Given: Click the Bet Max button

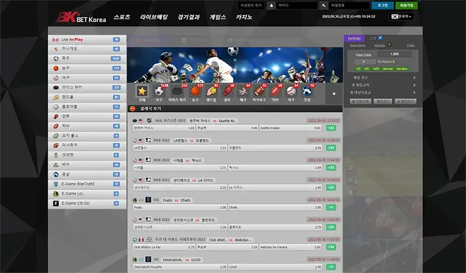Looking at the screenshot, I should [x=402, y=69].
